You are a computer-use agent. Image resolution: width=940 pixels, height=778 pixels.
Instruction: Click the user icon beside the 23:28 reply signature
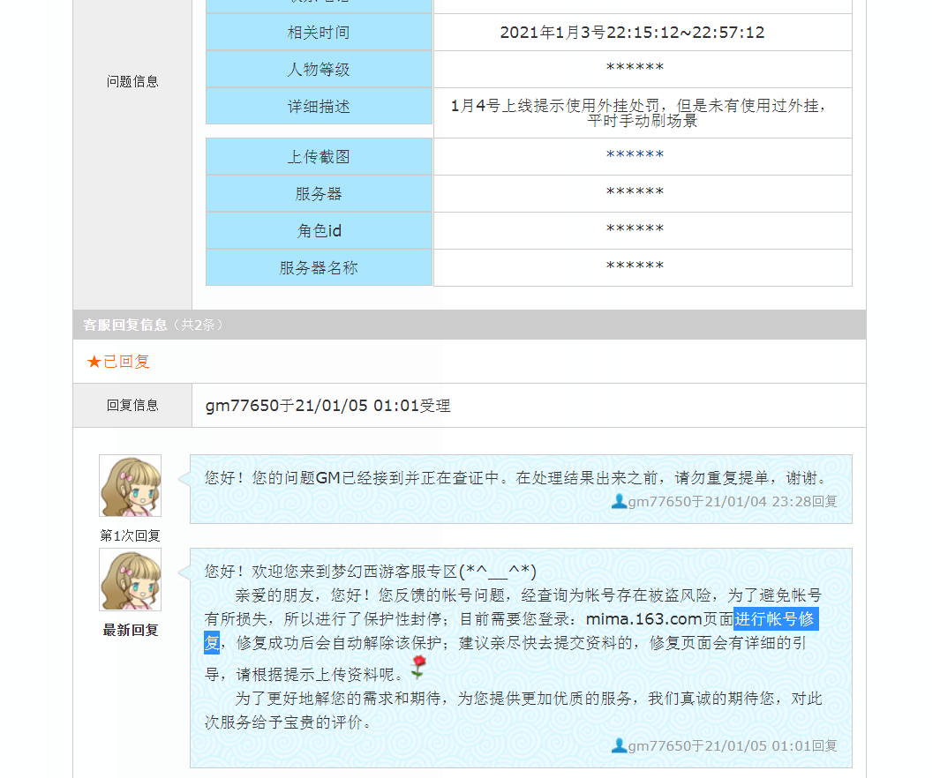coord(619,501)
